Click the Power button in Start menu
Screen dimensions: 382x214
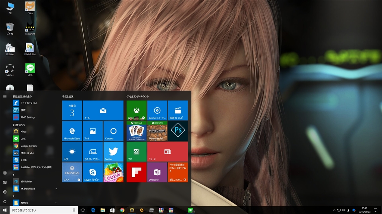coord(5,201)
